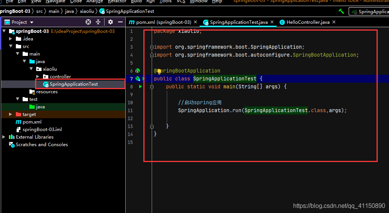Click the resources folder icon
This screenshot has height=213, width=389.
[x=32, y=92]
